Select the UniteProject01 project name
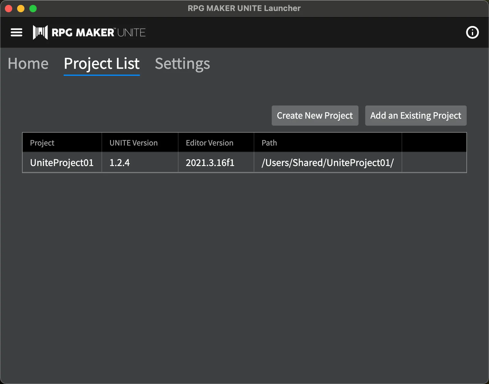This screenshot has width=489, height=384. pos(62,163)
